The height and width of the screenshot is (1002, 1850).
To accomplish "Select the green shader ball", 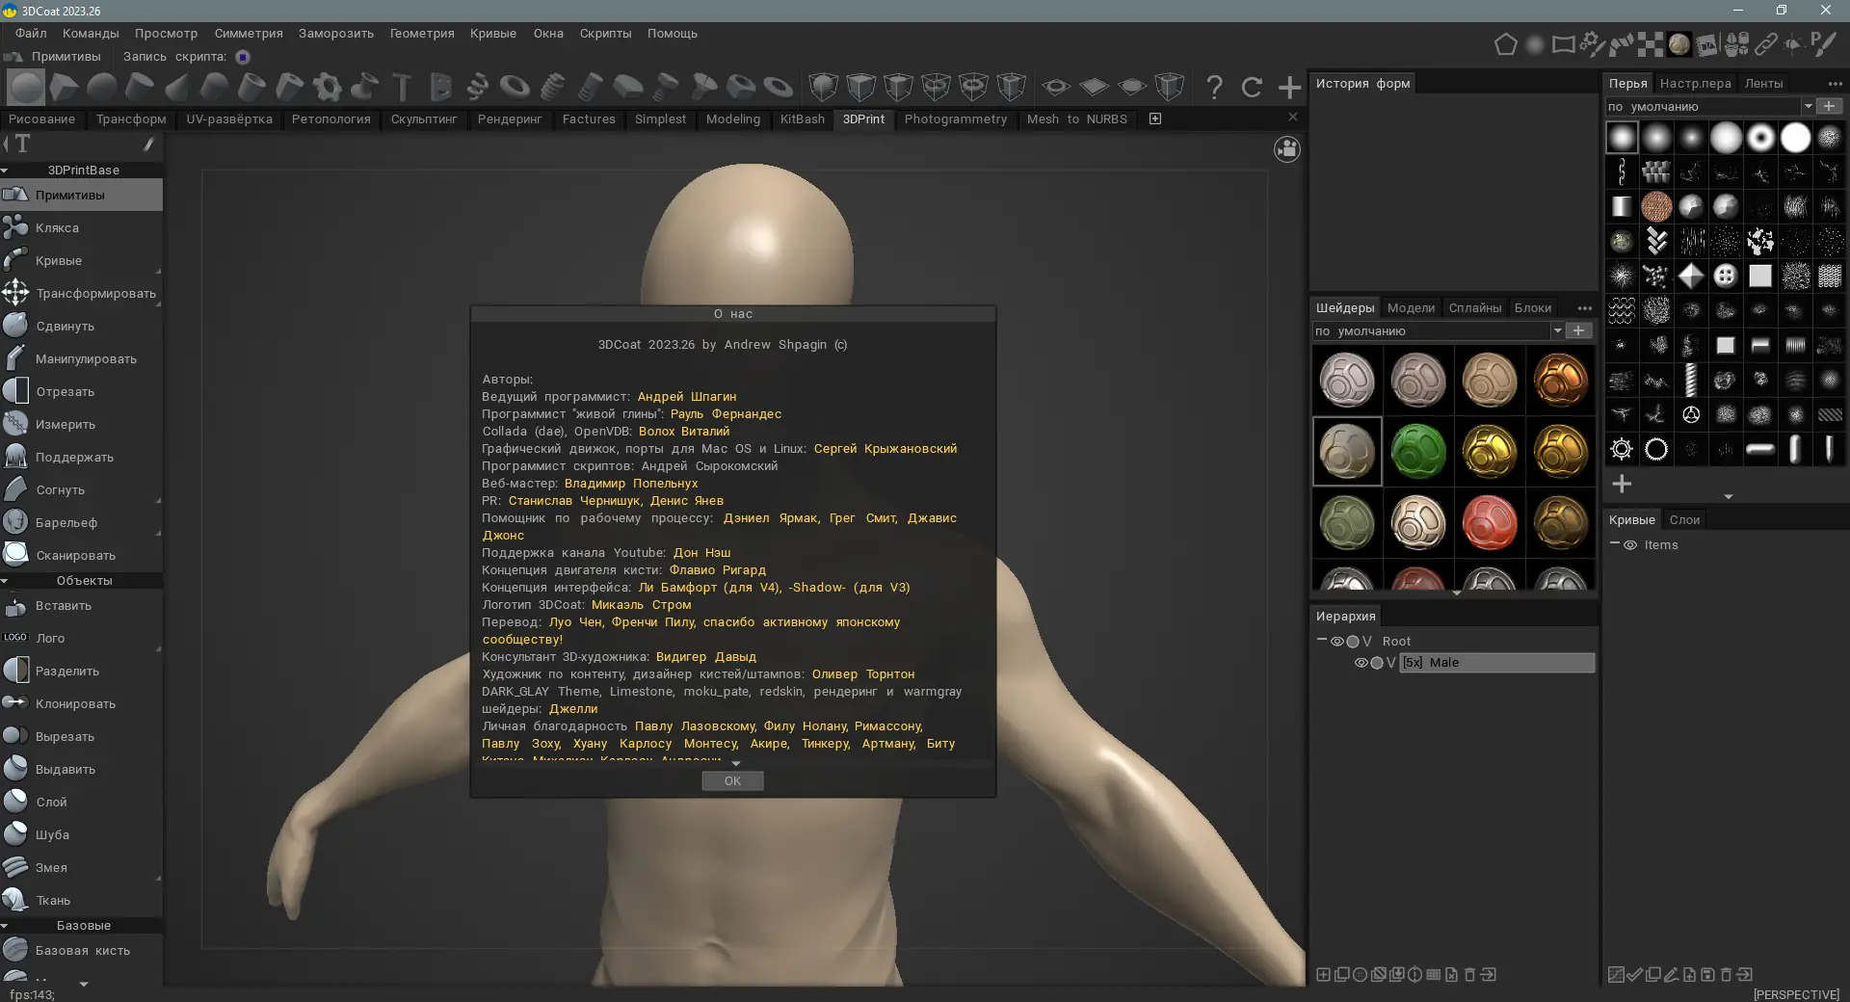I will 1418,451.
